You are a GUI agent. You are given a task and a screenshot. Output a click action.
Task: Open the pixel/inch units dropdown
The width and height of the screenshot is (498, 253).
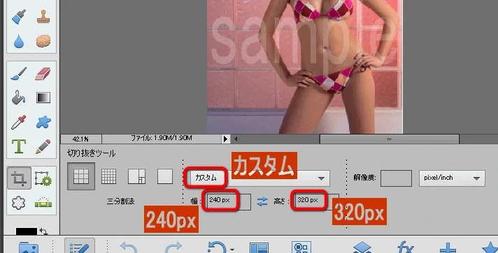pyautogui.click(x=452, y=178)
